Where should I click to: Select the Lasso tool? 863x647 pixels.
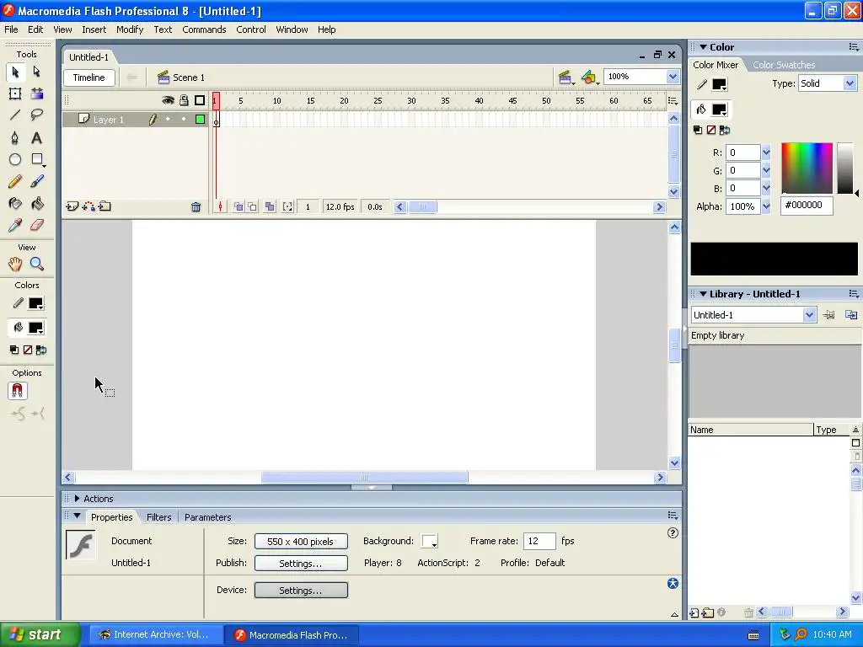point(37,115)
